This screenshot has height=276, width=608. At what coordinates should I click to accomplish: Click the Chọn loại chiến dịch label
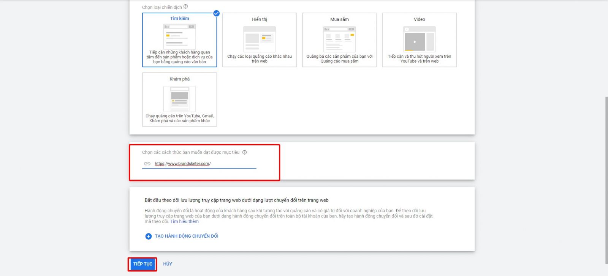(x=162, y=7)
